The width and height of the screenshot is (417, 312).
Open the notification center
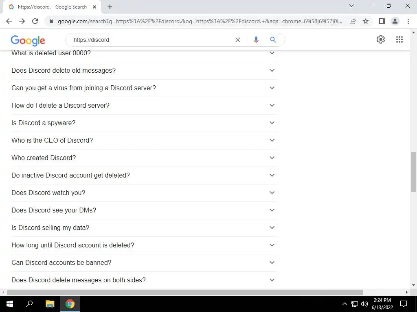tap(404, 304)
